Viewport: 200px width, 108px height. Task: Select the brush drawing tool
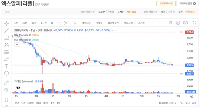[6, 59]
